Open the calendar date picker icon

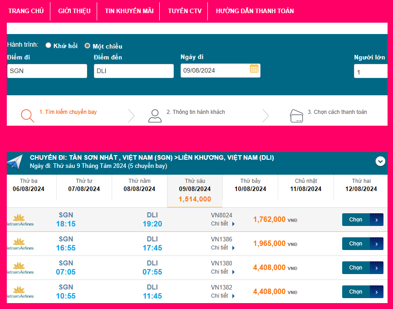pyautogui.click(x=254, y=69)
